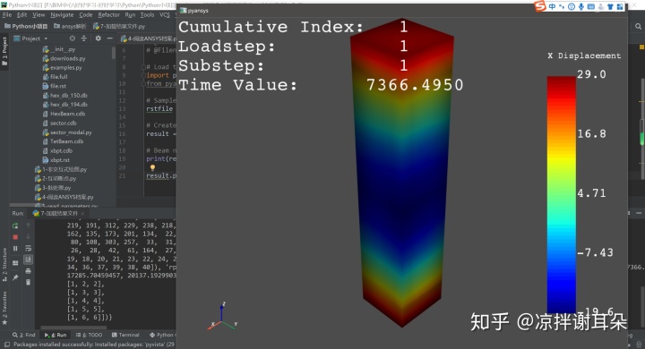Select HexBeam.cdb in the project tree
Image resolution: width=645 pixels, height=349 pixels.
coord(64,114)
